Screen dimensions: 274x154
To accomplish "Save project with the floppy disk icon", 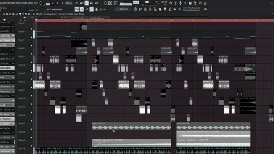I will click(x=190, y=3).
